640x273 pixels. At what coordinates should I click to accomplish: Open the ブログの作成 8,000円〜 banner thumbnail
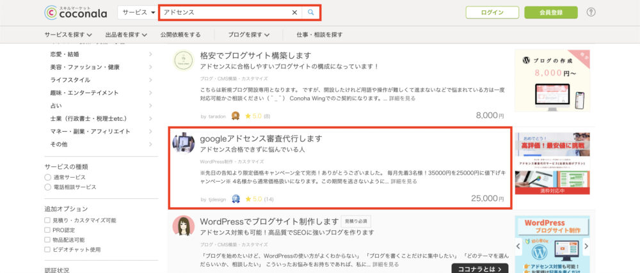point(552,81)
